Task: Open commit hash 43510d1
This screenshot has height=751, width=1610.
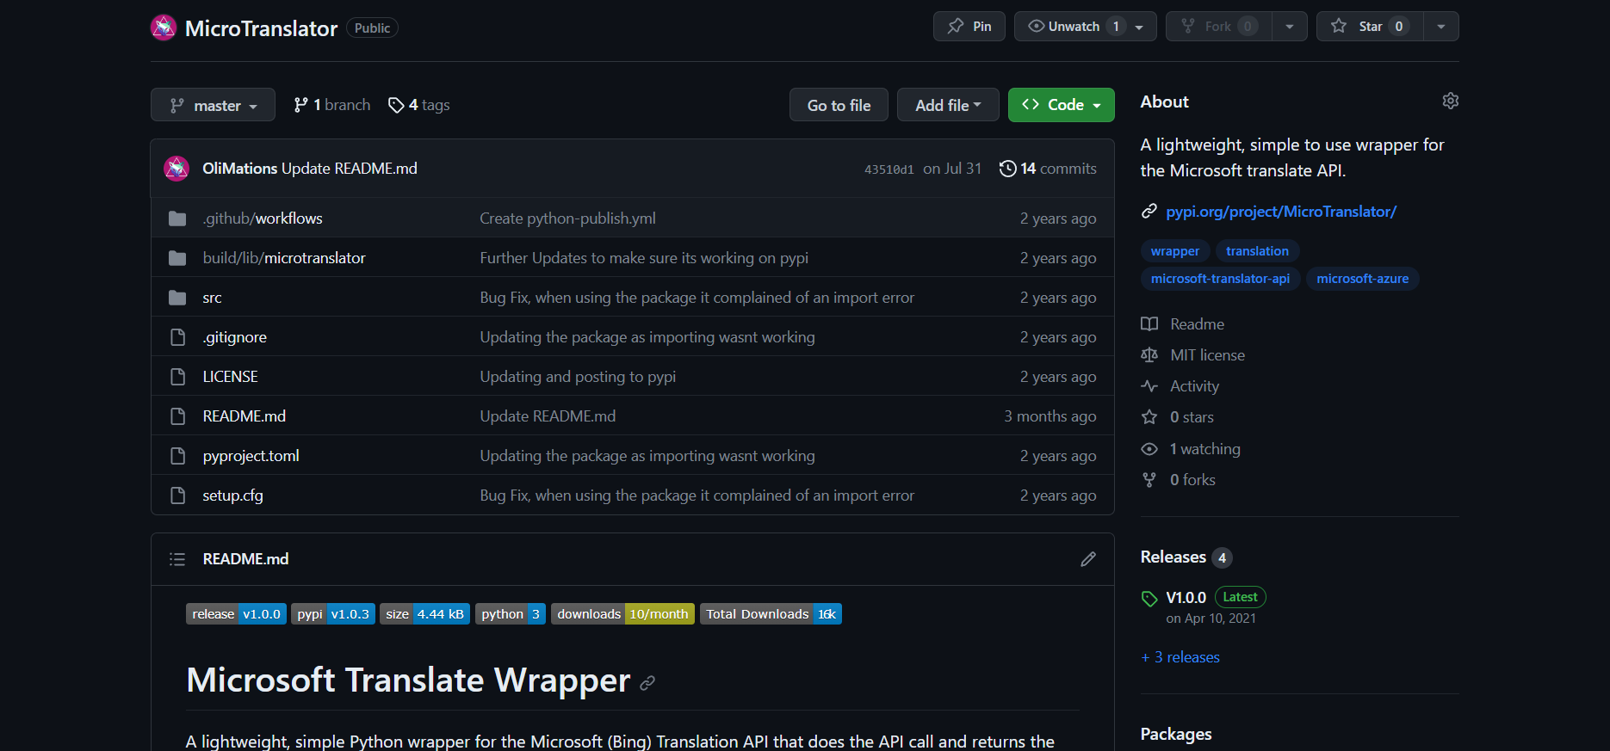Action: 889,169
